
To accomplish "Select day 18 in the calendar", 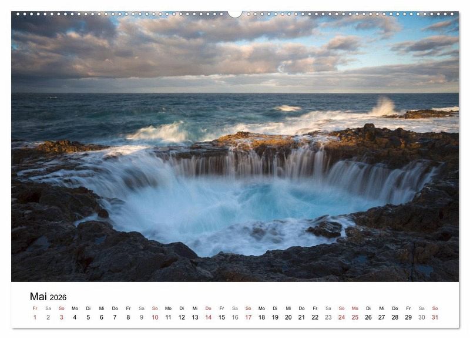I will click(x=261, y=317).
